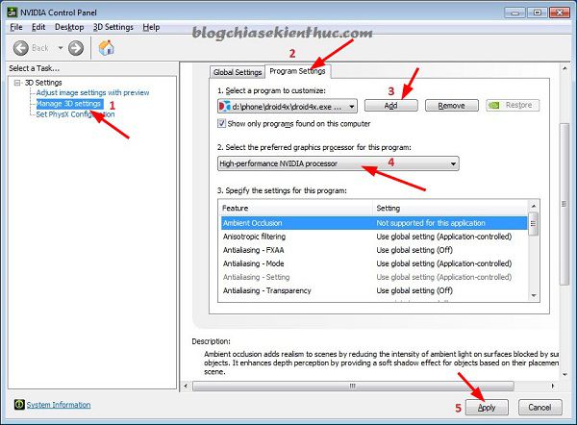577x425 pixels.
Task: Click feature list scroll up arrow
Action: [534, 206]
